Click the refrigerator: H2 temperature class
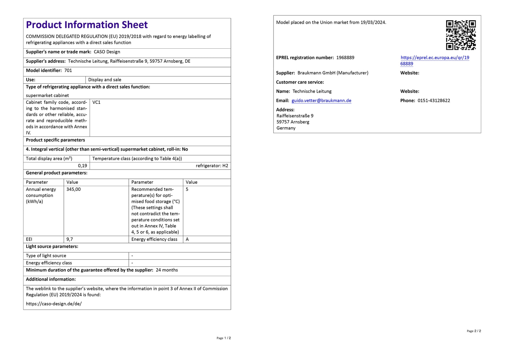Screen dimensions: 505x357 pos(212,166)
